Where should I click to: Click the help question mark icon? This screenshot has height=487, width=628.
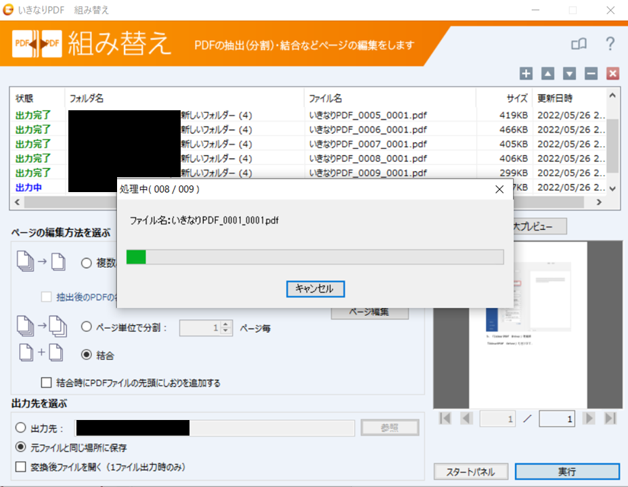click(x=610, y=43)
